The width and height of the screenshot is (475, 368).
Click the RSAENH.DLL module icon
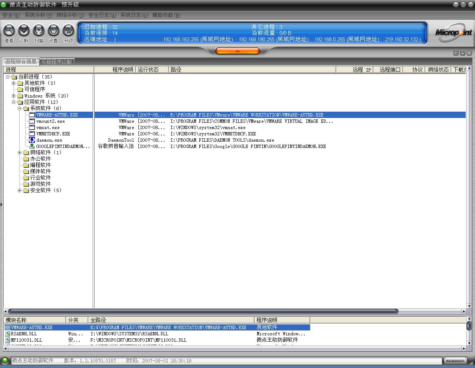pyautogui.click(x=8, y=334)
